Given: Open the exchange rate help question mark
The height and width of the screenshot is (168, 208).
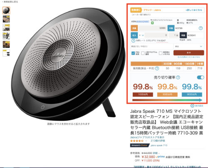Looking at the screenshot, I should tap(133, 41).
